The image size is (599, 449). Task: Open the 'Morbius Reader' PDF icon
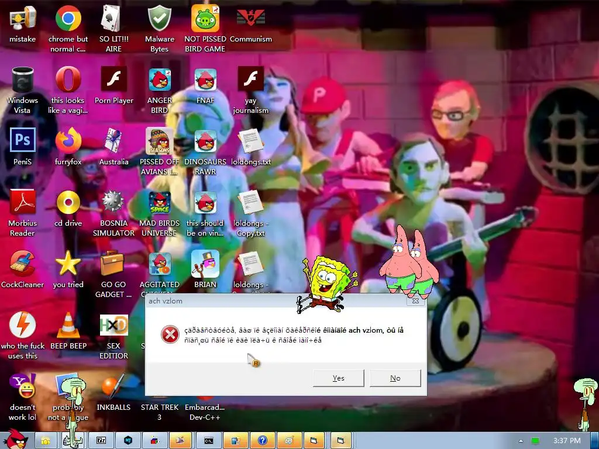pos(23,202)
